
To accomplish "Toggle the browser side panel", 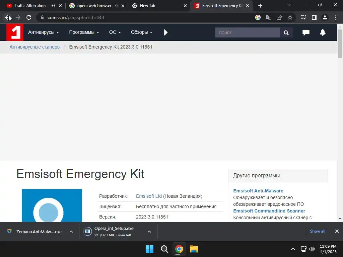I will coord(314,17).
